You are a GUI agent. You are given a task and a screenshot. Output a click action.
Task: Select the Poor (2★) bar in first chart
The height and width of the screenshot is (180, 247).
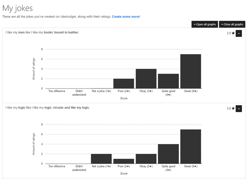pos(124,84)
